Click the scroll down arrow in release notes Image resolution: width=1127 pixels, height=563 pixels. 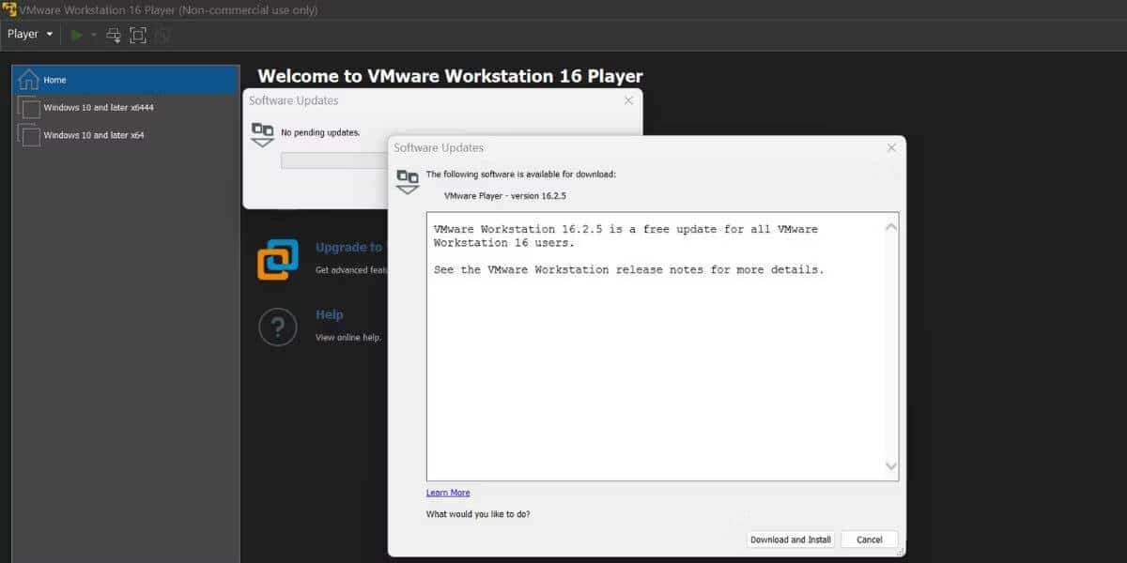[891, 466]
